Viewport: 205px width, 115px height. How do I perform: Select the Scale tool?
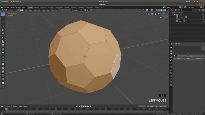point(3,30)
